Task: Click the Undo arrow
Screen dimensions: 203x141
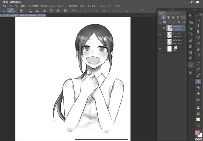Action: click(x=74, y=11)
